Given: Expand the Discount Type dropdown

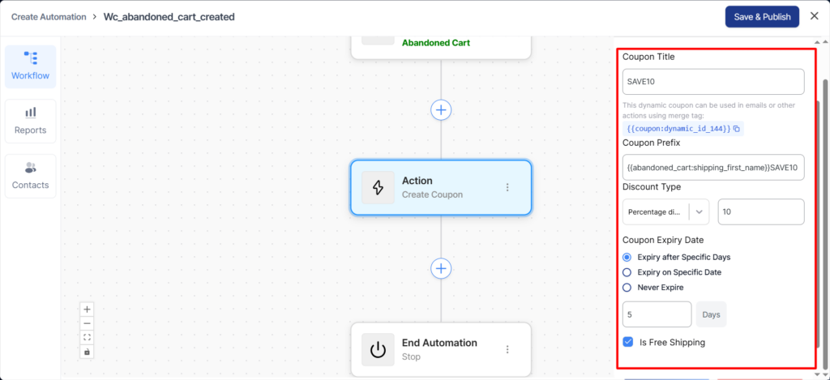Looking at the screenshot, I should (700, 211).
